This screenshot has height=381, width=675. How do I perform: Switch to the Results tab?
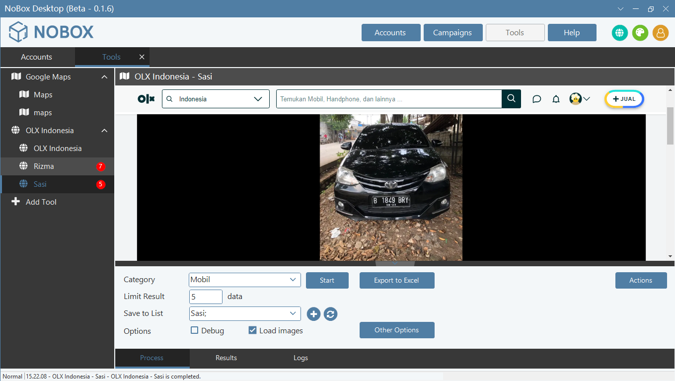click(226, 358)
